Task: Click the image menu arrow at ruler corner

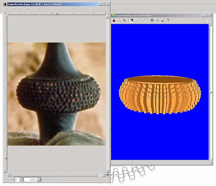Action: [5, 13]
